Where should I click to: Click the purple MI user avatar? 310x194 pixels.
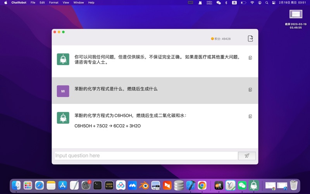coord(63,91)
